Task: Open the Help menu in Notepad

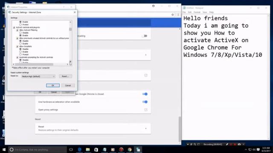Action: [212, 12]
